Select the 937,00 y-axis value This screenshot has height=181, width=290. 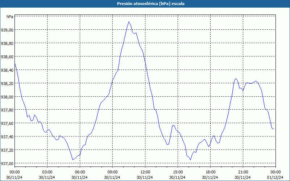7,164
